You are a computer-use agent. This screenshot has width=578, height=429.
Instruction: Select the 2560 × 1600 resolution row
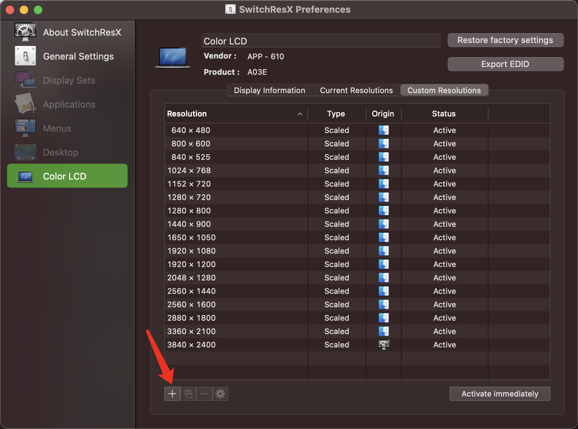(357, 304)
